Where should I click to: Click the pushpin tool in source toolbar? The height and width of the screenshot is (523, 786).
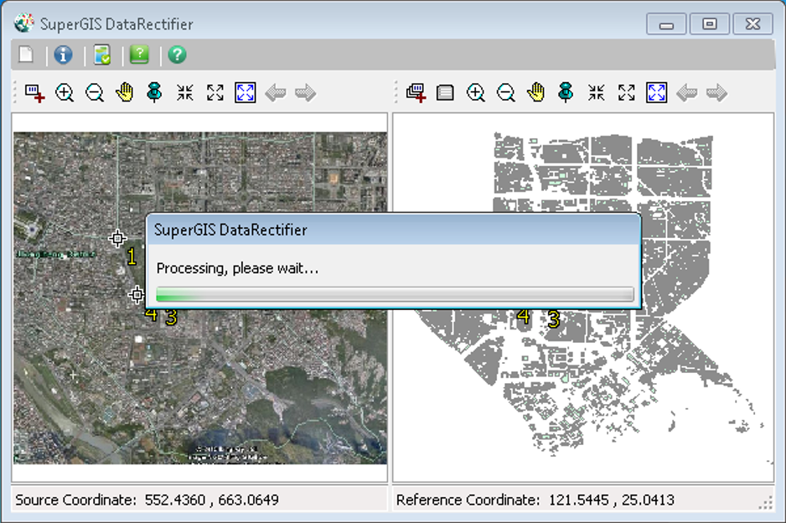pos(154,93)
